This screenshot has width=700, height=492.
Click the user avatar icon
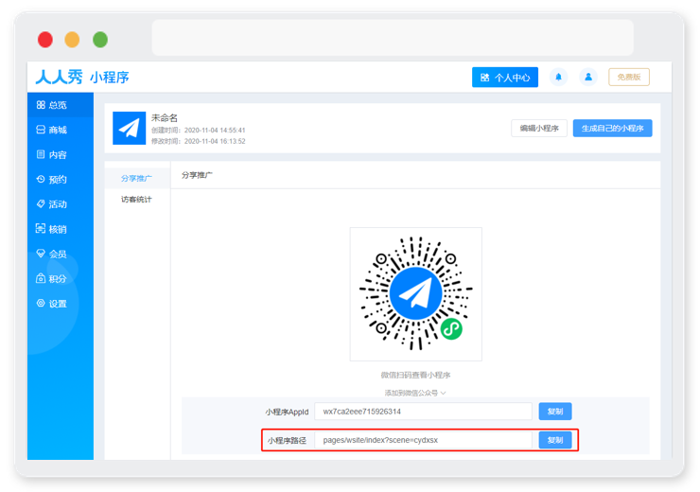tap(588, 77)
